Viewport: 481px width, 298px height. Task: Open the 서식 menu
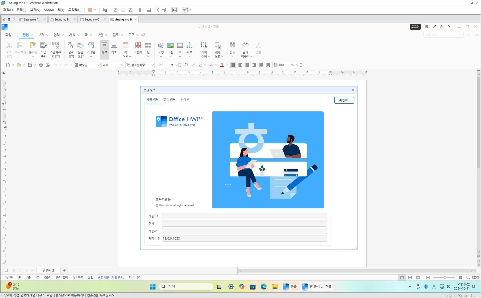[x=72, y=35]
